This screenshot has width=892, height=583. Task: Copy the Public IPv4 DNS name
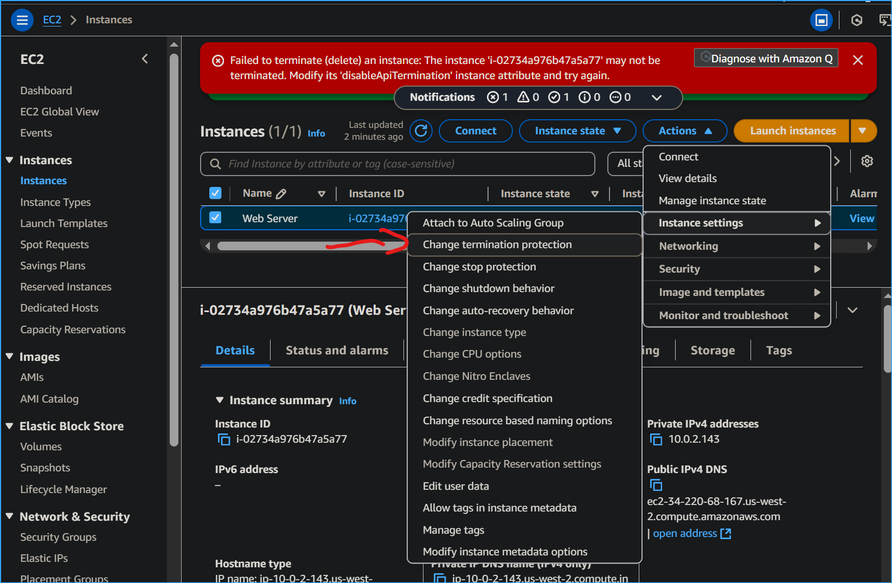click(656, 485)
